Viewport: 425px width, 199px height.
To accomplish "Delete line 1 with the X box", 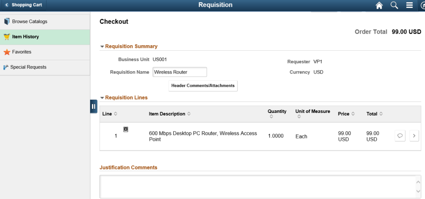I will pyautogui.click(x=125, y=129).
